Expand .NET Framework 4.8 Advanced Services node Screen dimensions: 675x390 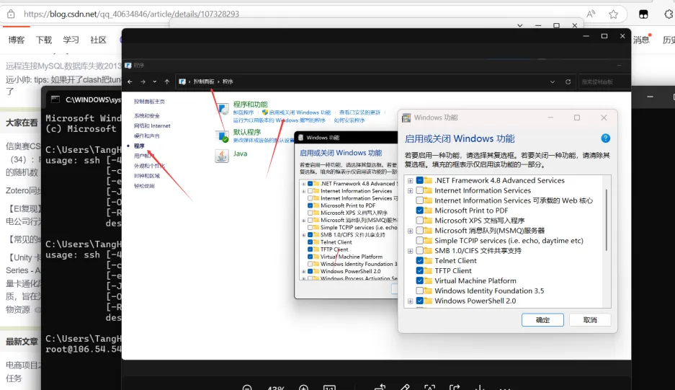click(x=410, y=180)
